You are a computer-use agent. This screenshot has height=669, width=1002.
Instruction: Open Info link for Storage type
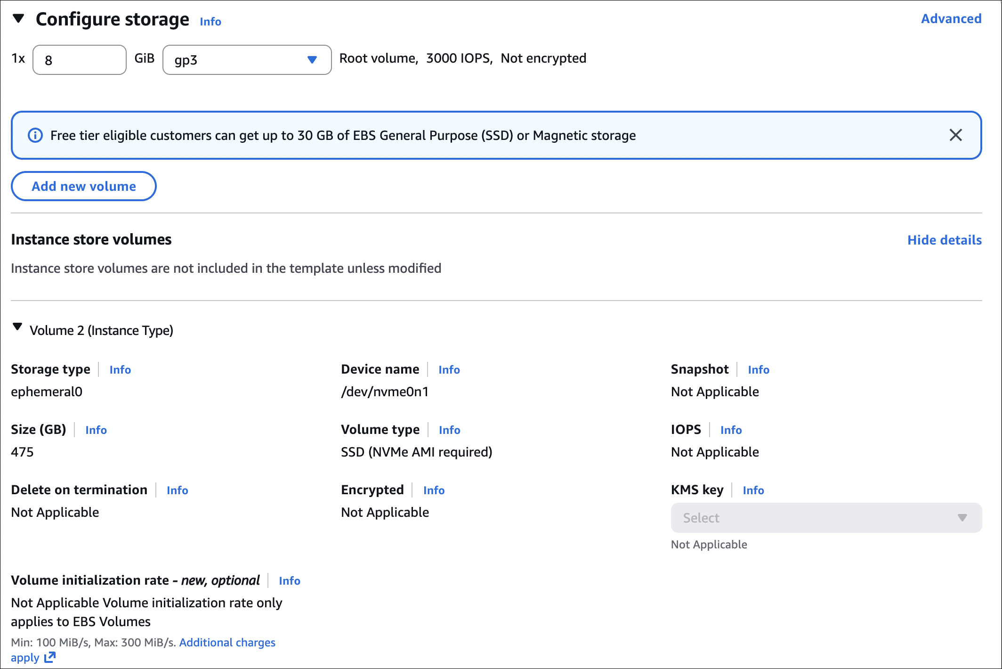point(120,370)
